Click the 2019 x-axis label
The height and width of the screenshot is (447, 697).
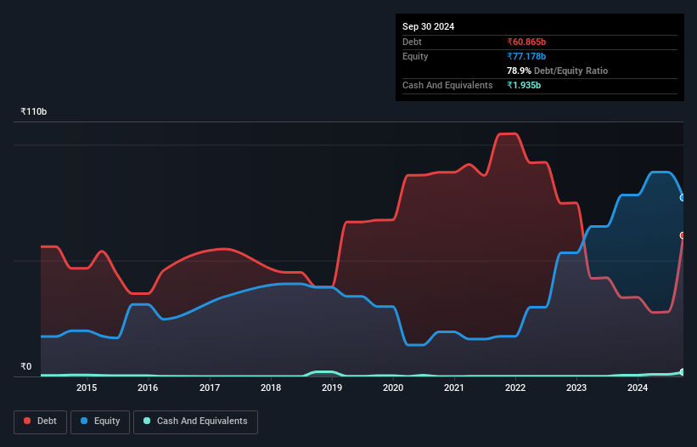[332, 388]
